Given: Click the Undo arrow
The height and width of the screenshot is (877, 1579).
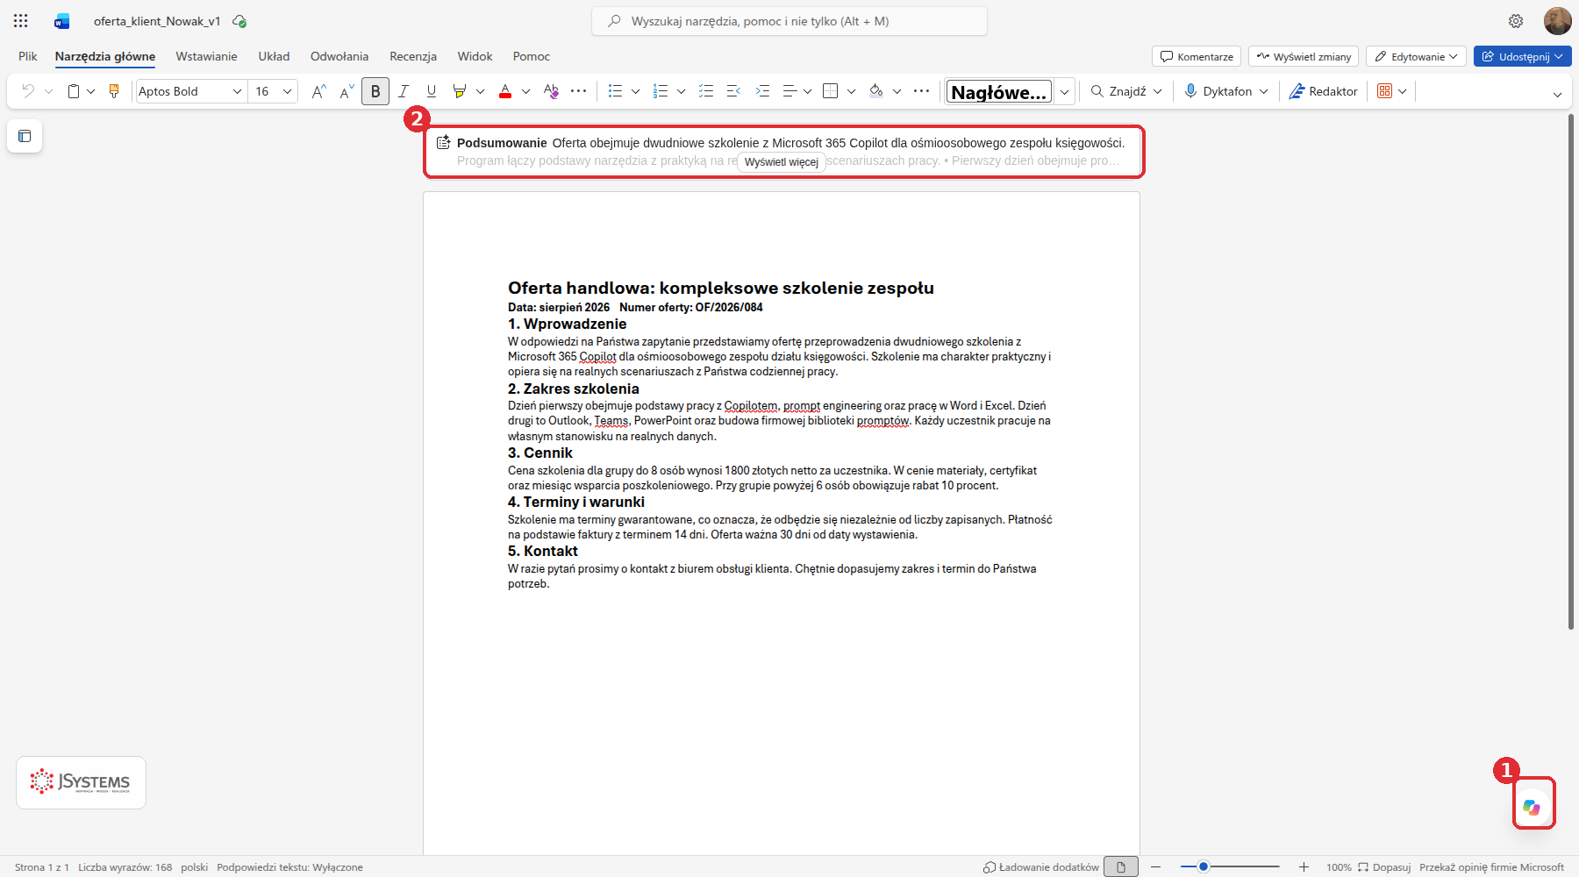Looking at the screenshot, I should click(x=28, y=91).
